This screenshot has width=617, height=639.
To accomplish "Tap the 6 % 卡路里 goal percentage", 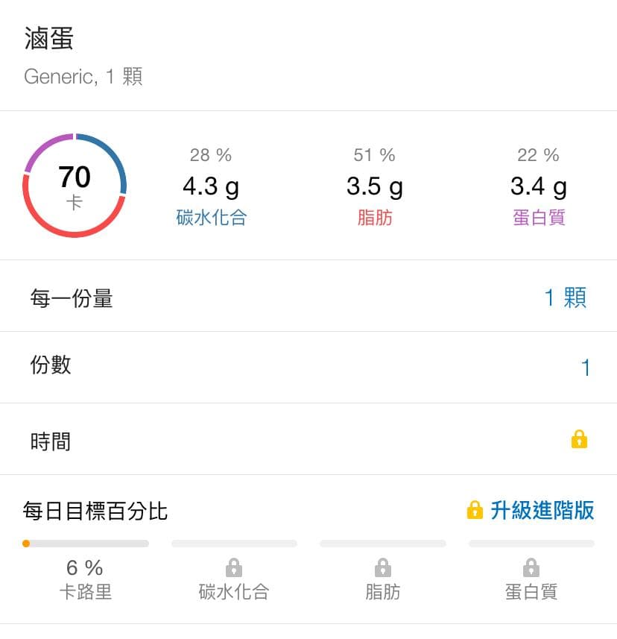I will coord(85,568).
